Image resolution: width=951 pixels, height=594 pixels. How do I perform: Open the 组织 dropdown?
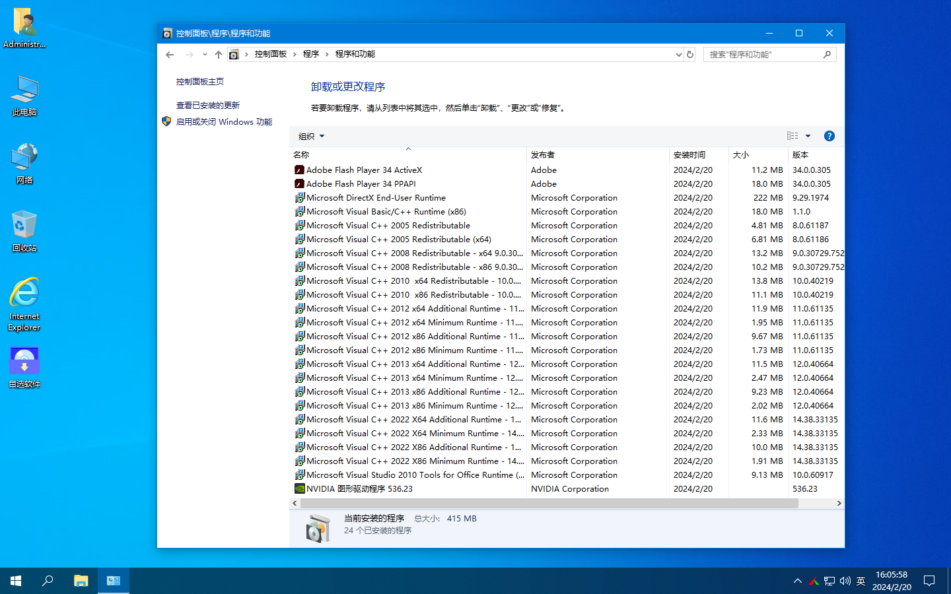[x=310, y=136]
